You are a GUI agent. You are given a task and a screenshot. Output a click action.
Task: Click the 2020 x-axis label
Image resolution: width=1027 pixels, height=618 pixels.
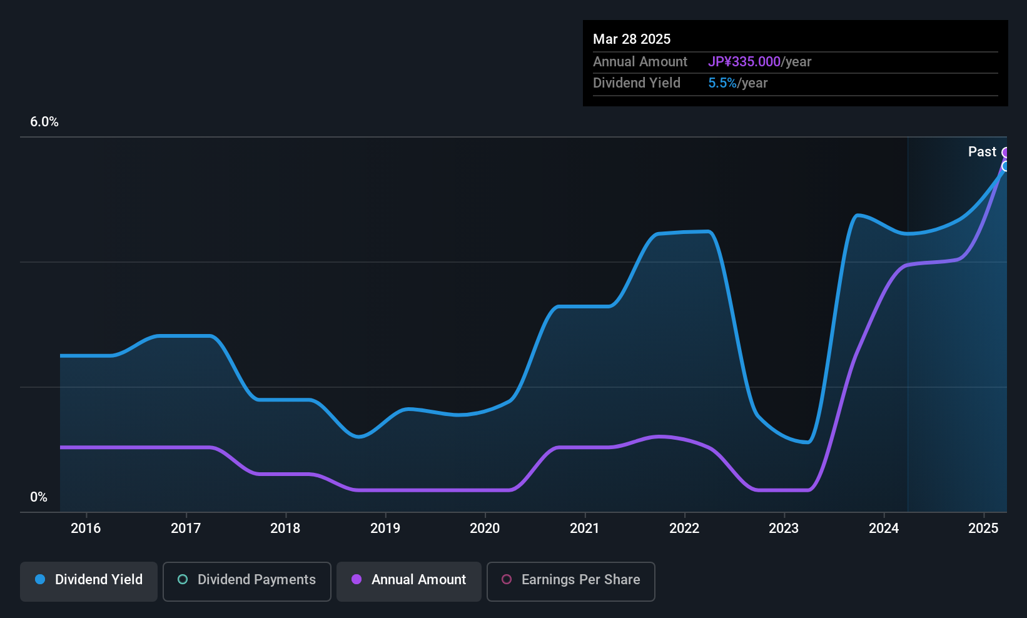tap(485, 528)
